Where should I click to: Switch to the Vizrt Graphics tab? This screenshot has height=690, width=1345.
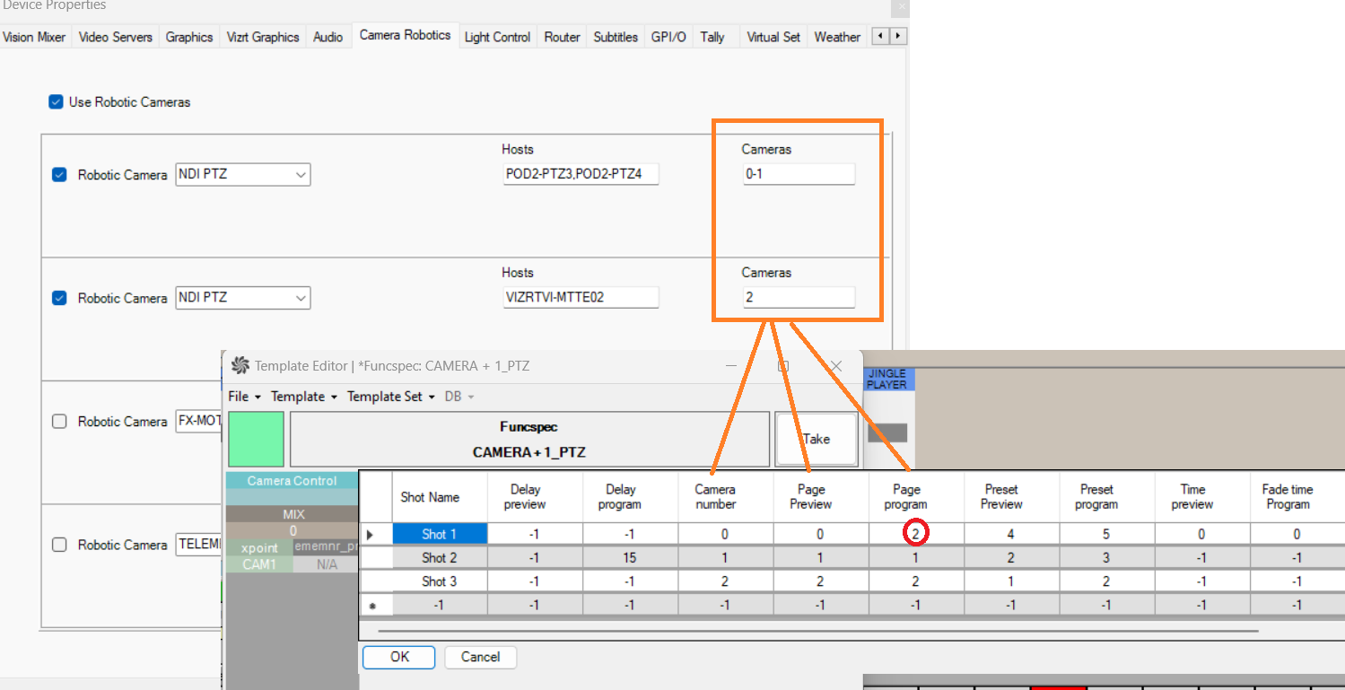(x=263, y=38)
